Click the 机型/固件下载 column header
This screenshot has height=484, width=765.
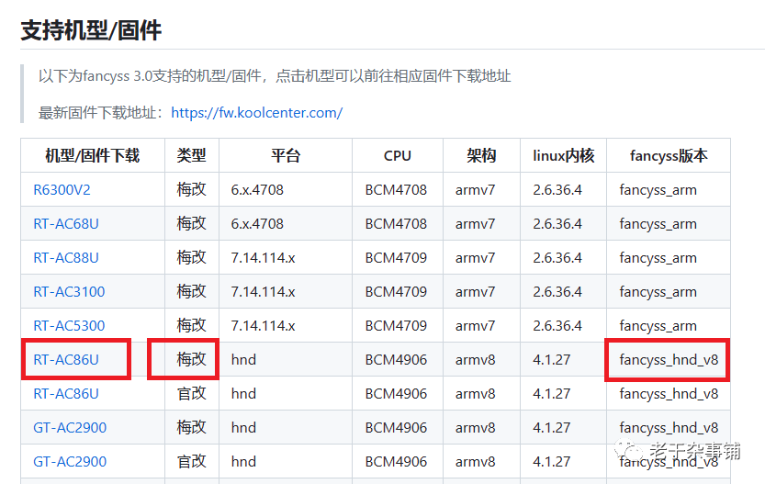(93, 155)
